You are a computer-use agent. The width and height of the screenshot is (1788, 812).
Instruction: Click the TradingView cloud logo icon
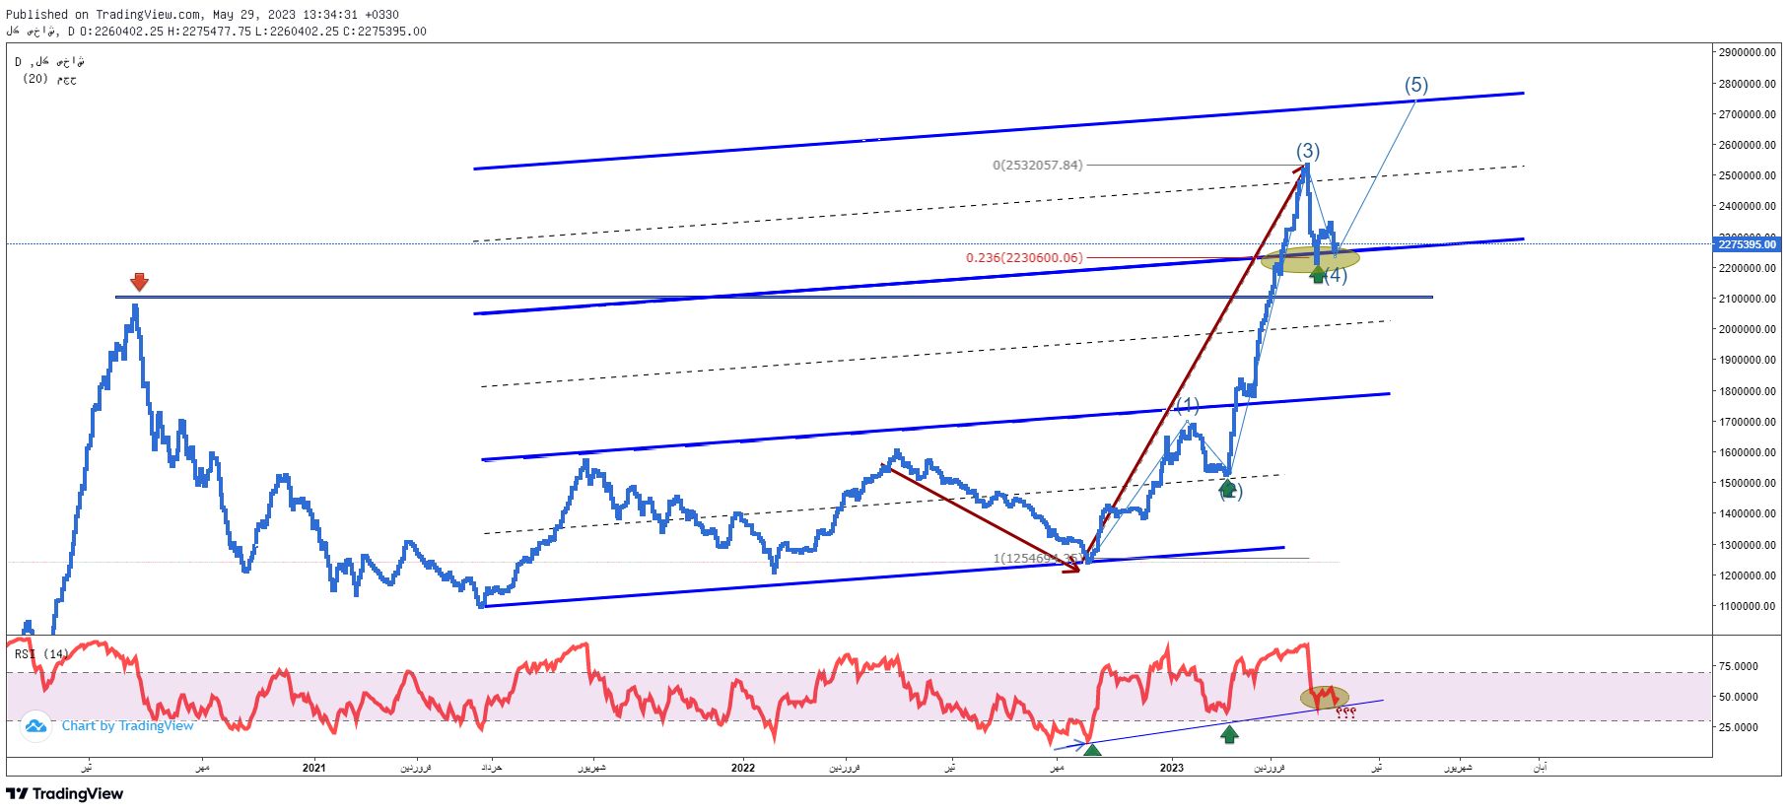[x=35, y=726]
